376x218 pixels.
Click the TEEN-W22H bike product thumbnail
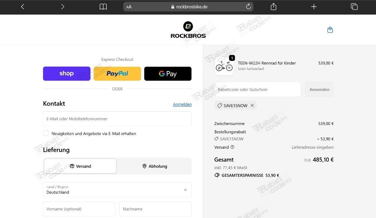(x=224, y=66)
